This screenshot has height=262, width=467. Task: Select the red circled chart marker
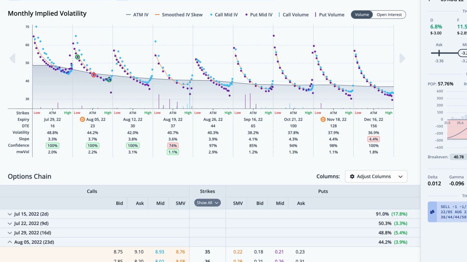tap(94, 75)
